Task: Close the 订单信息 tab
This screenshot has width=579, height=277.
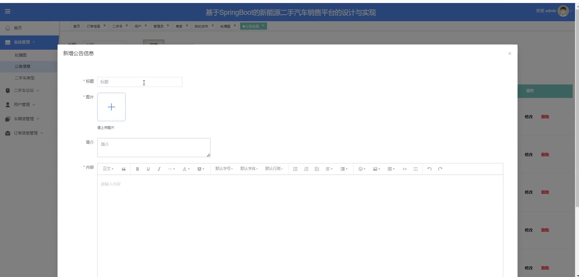Action: [x=104, y=25]
